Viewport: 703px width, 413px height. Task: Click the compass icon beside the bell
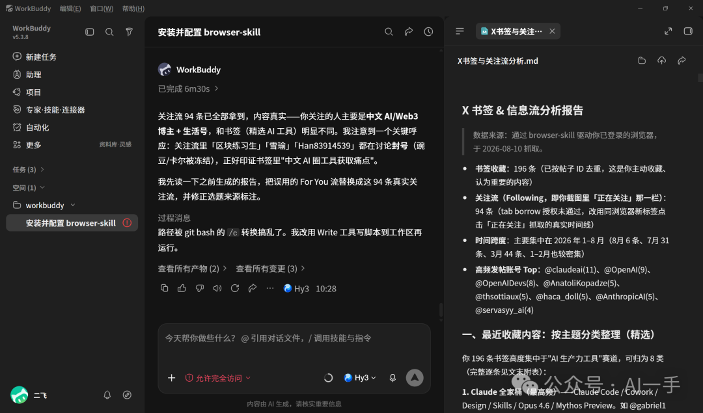(x=127, y=395)
